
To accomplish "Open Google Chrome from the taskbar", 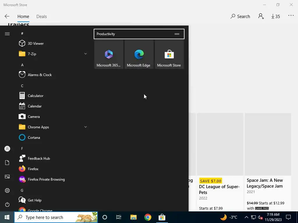I will [148, 217].
